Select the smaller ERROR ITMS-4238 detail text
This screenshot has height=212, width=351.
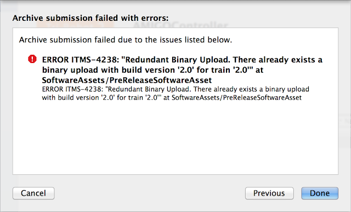coord(175,93)
